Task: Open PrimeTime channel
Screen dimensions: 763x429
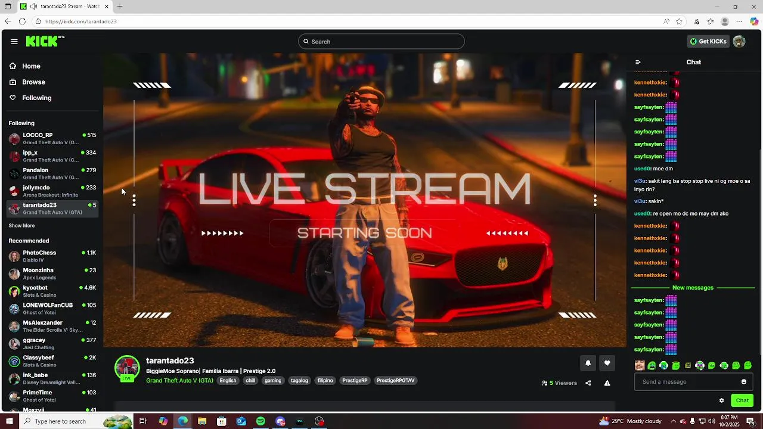Action: click(52, 396)
